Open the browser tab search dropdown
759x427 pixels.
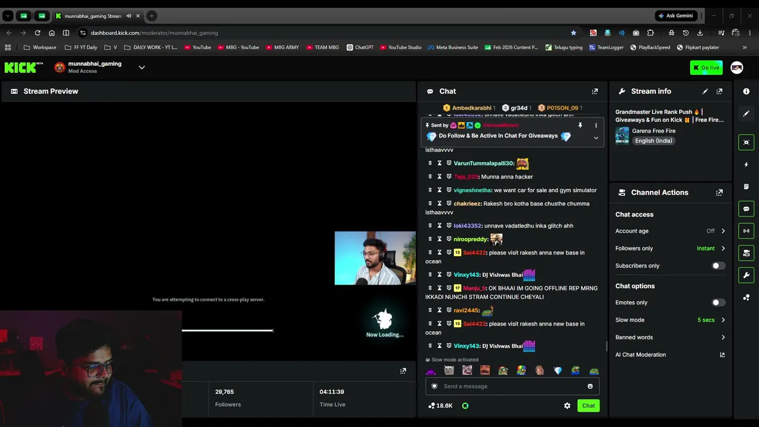(8, 16)
